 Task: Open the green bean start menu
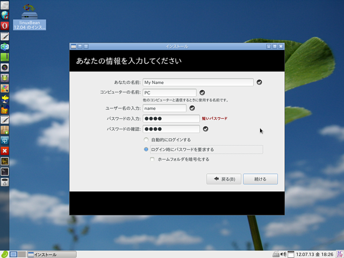pyautogui.click(x=4, y=254)
